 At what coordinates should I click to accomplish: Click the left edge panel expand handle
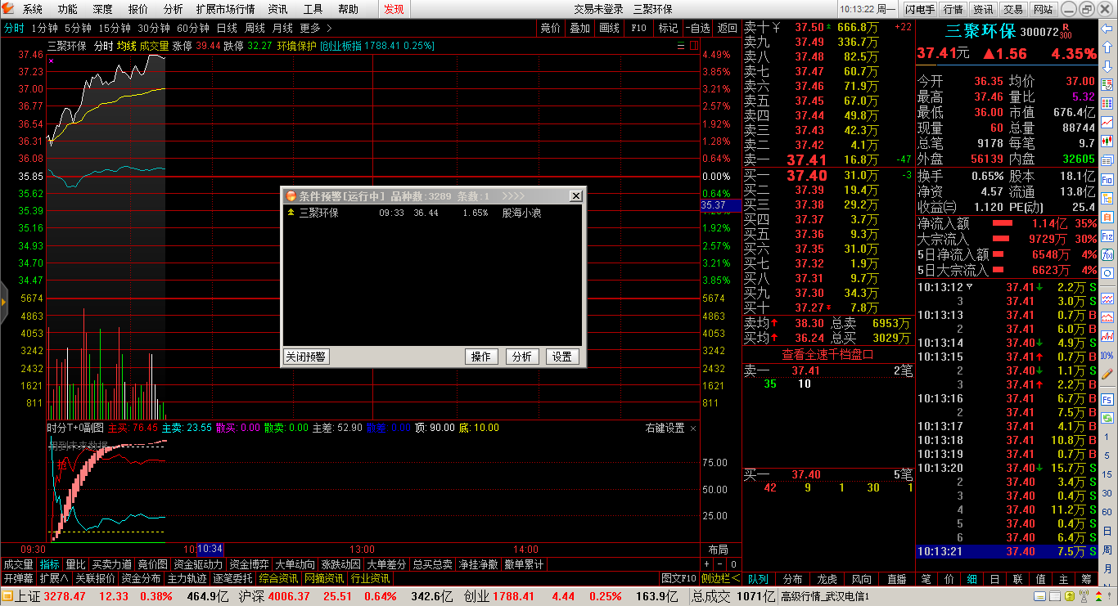[x=3, y=303]
